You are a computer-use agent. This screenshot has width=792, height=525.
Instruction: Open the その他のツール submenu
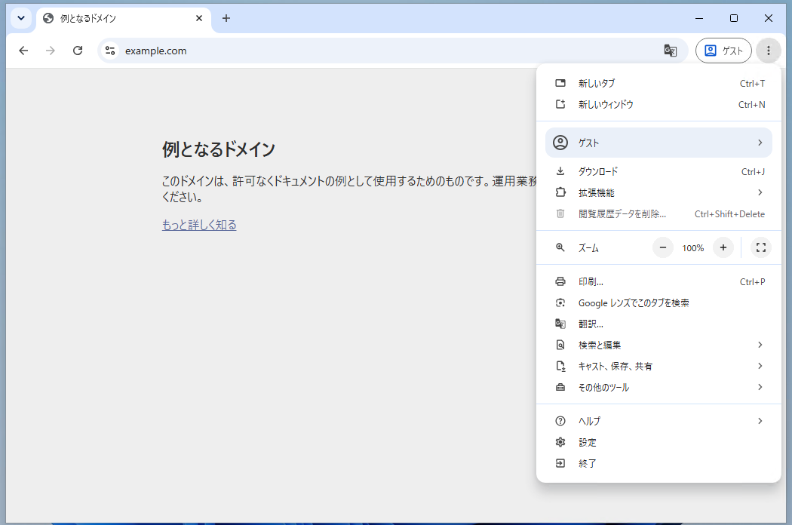tap(658, 388)
